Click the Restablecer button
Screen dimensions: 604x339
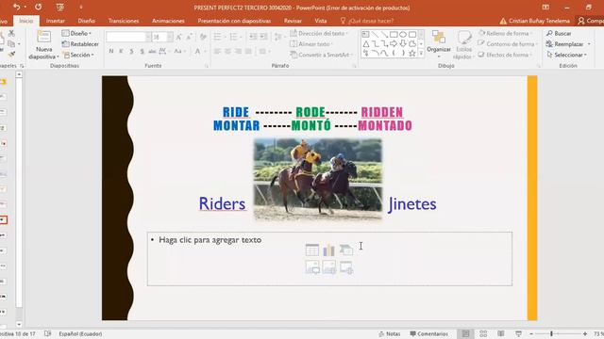[x=80, y=44]
